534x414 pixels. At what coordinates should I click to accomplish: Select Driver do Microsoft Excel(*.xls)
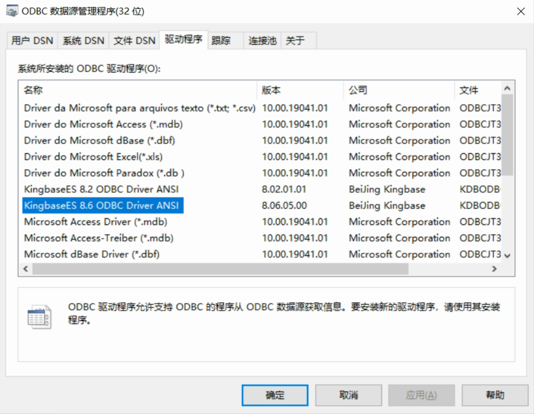pyautogui.click(x=93, y=157)
